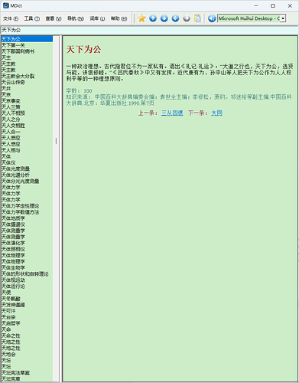
Task: Click the search field containing 天下为公
Action: (x=149, y=30)
